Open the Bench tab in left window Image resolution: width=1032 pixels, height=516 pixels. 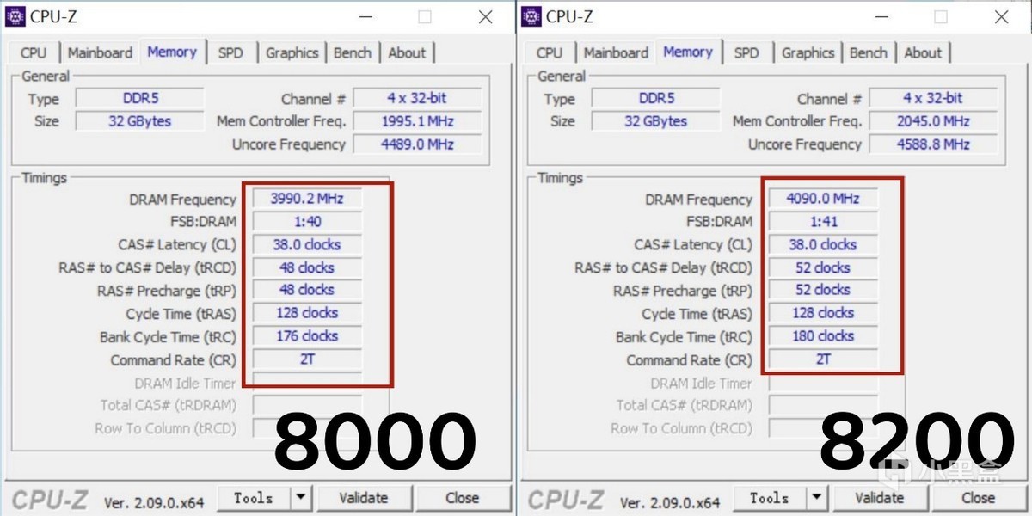point(353,52)
